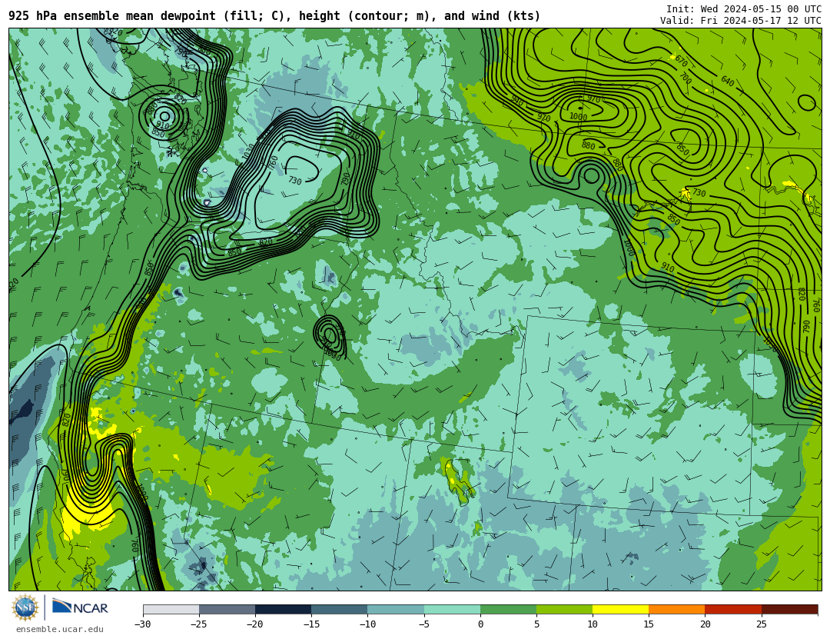Click the NCAR logo

80,607
